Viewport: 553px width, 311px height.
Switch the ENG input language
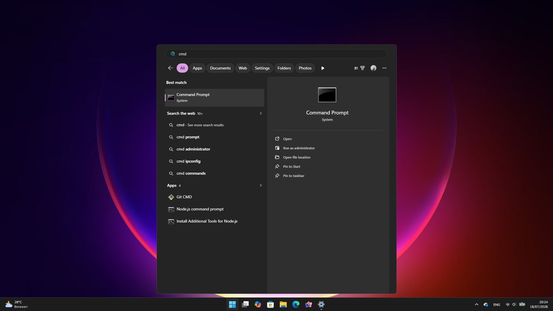click(497, 305)
